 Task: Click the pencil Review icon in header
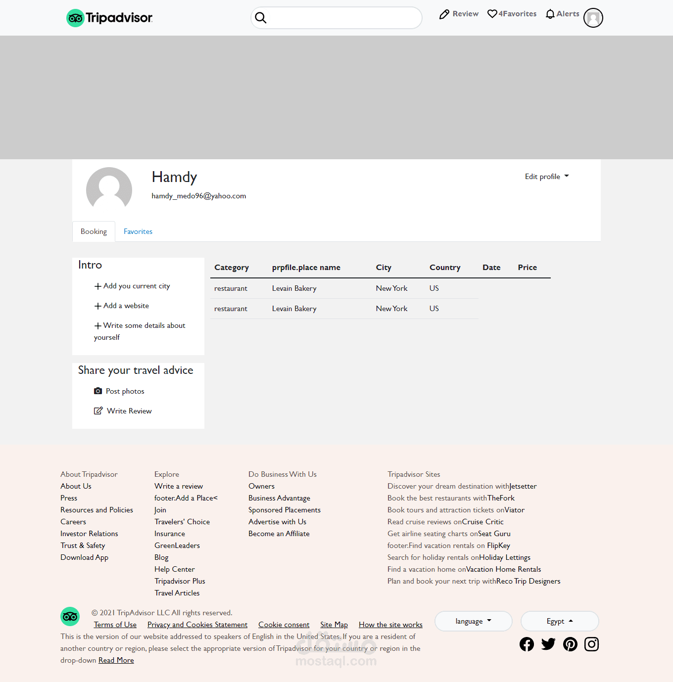[444, 14]
